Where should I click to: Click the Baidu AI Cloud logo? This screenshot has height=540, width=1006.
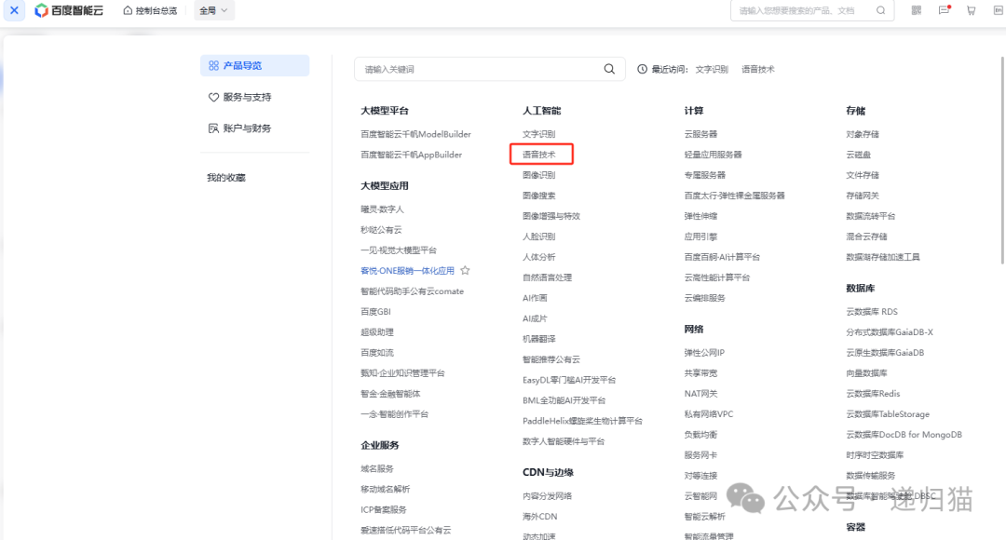tap(69, 10)
